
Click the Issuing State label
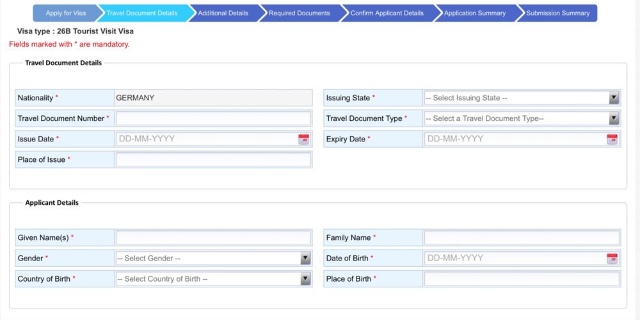coord(348,98)
